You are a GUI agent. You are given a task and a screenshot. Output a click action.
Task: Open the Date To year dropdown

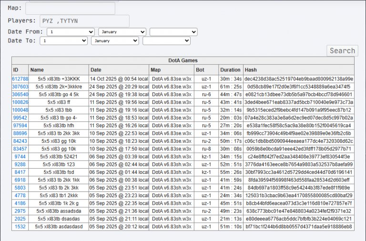[166, 41]
